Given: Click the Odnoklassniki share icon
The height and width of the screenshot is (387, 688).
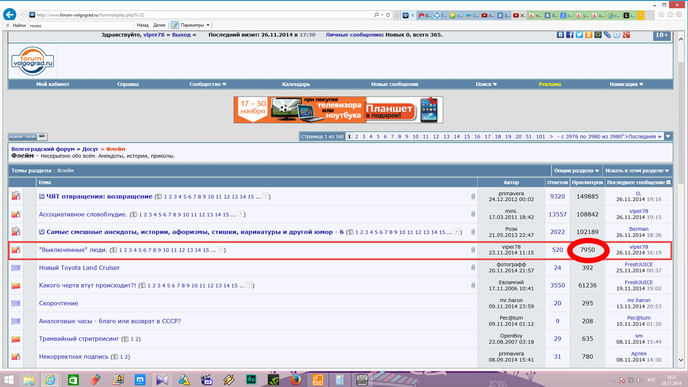Looking at the screenshot, I should 588,35.
